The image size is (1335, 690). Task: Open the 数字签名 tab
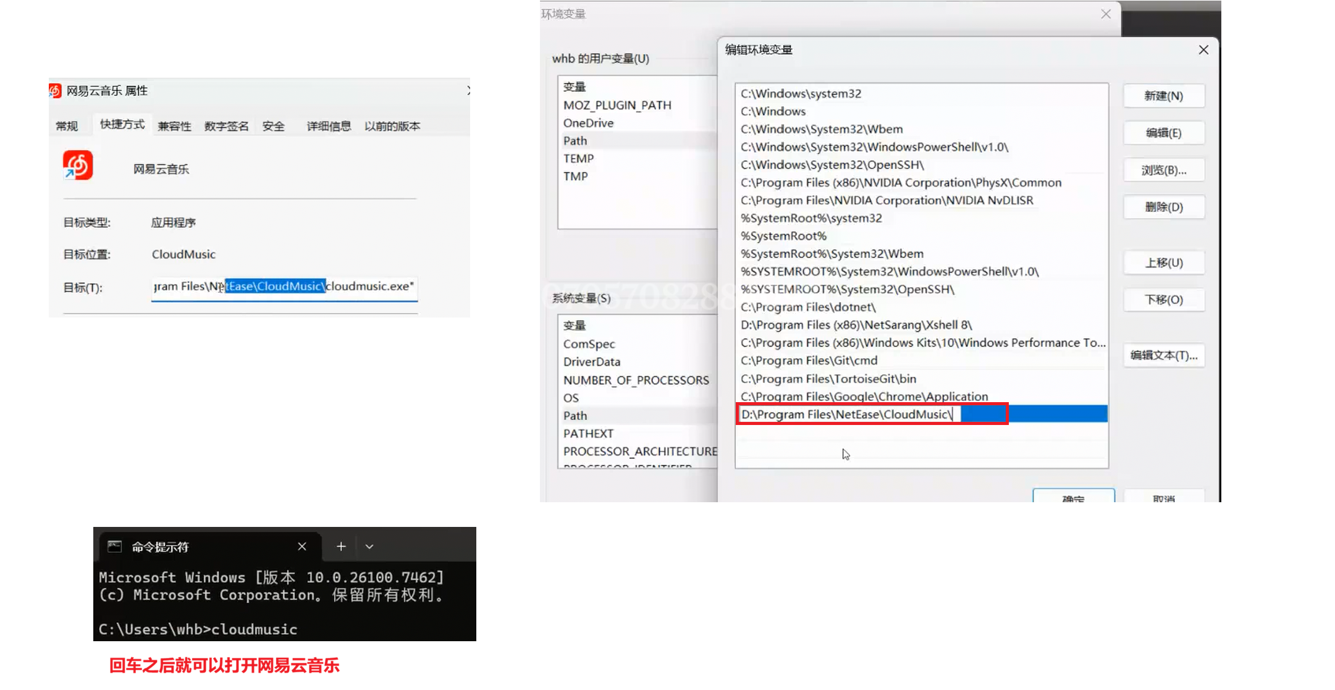[x=226, y=126]
